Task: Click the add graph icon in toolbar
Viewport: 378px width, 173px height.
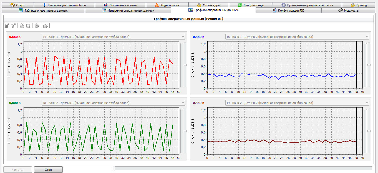Action: [7, 26]
